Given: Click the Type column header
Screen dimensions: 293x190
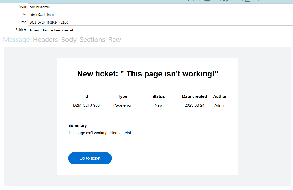Looking at the screenshot, I should click(122, 96).
